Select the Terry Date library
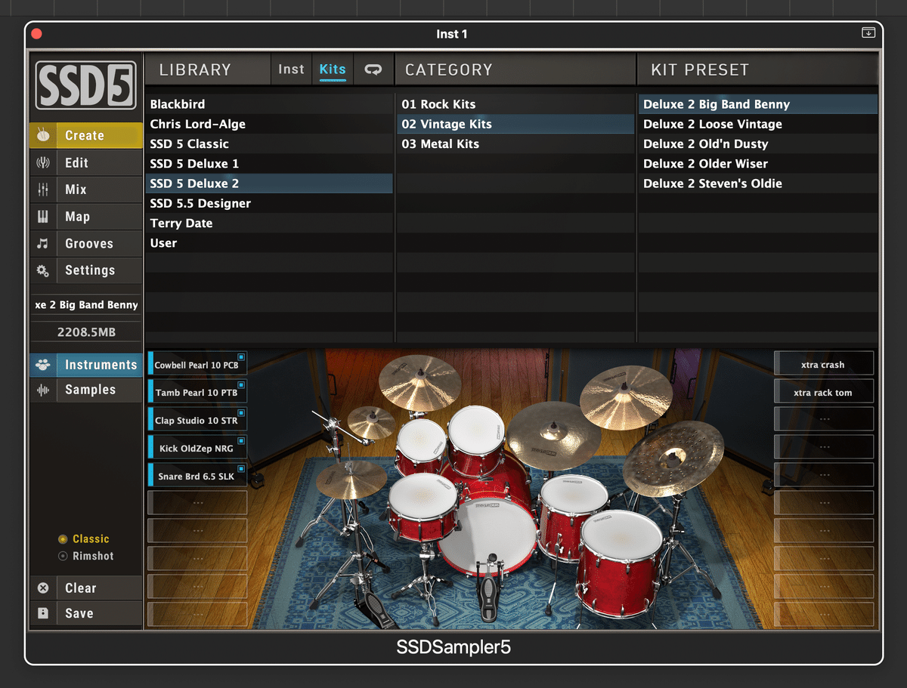The width and height of the screenshot is (907, 688). click(x=269, y=223)
